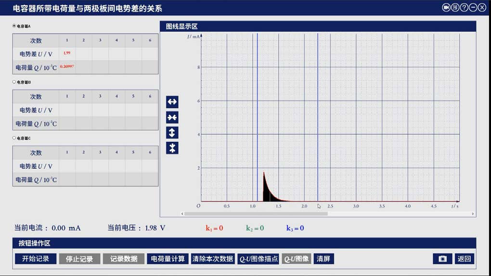Open the notes document icon in title bar

pos(455,8)
